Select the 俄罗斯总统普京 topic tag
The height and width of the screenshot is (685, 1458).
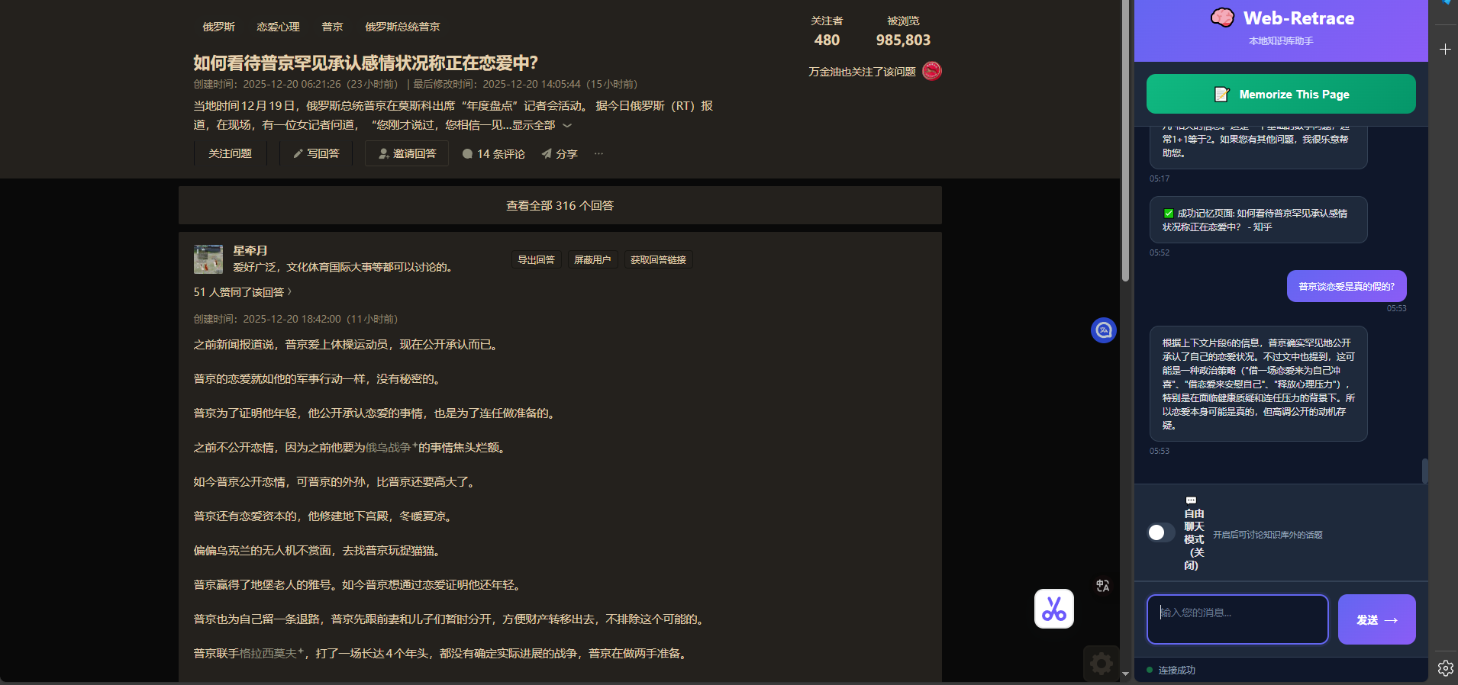coord(402,27)
